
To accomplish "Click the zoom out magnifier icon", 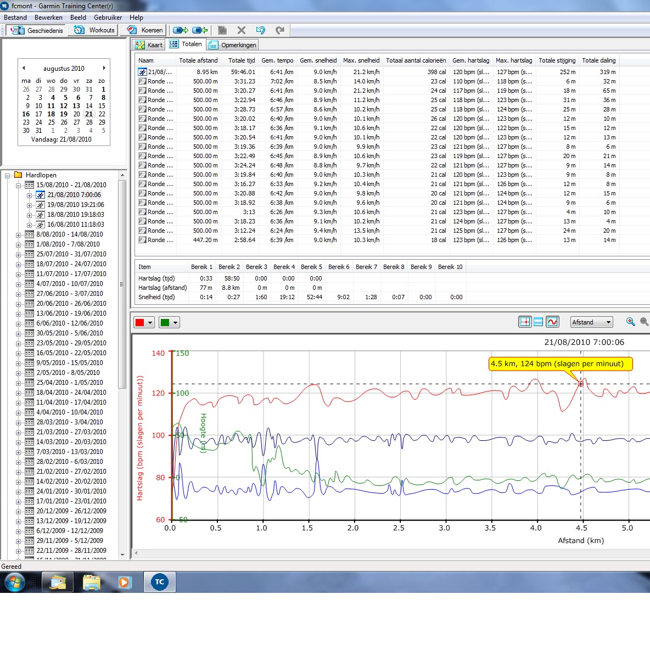I will point(645,322).
